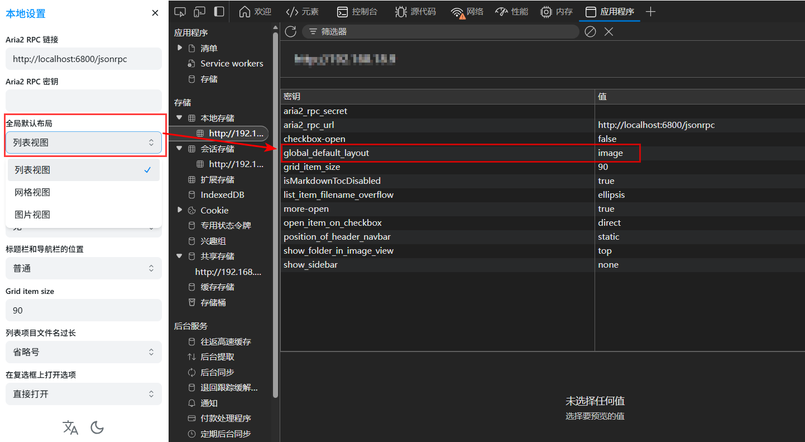Screen dimensions: 805x442
Task: Open the 标题栏和导航栏的位置 dropdown
Action: 84,268
